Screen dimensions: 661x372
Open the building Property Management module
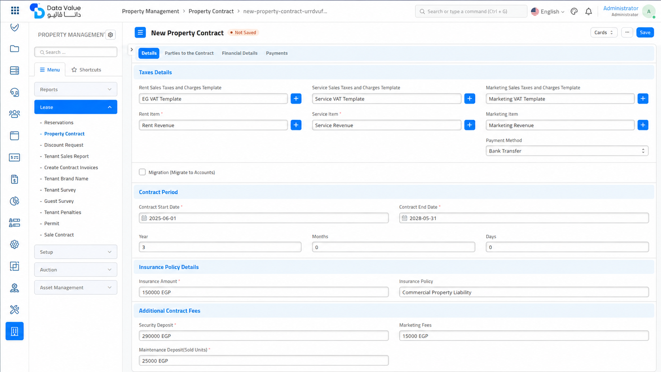15,331
